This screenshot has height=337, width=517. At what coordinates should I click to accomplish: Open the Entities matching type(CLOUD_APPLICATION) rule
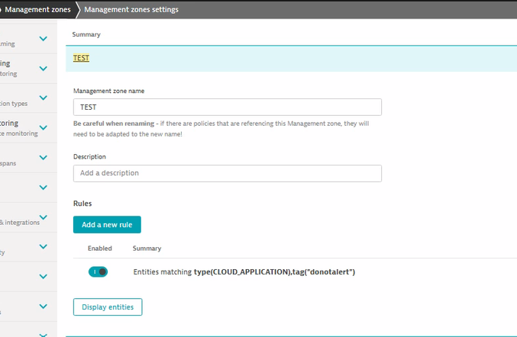point(244,271)
